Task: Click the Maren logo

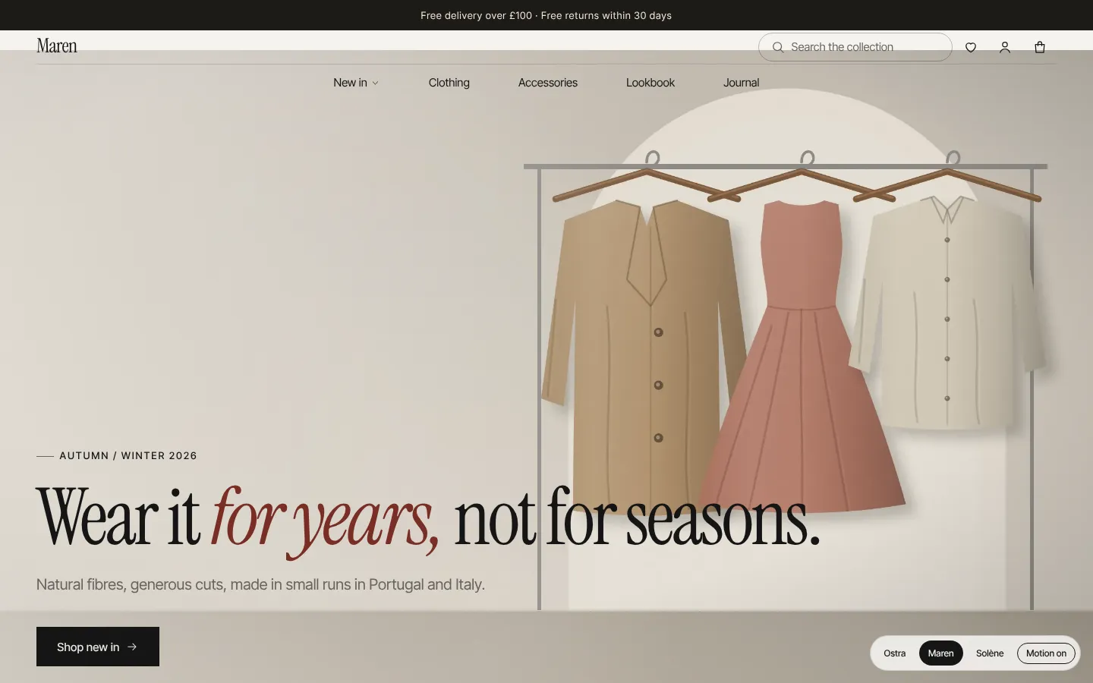Action: (57, 46)
